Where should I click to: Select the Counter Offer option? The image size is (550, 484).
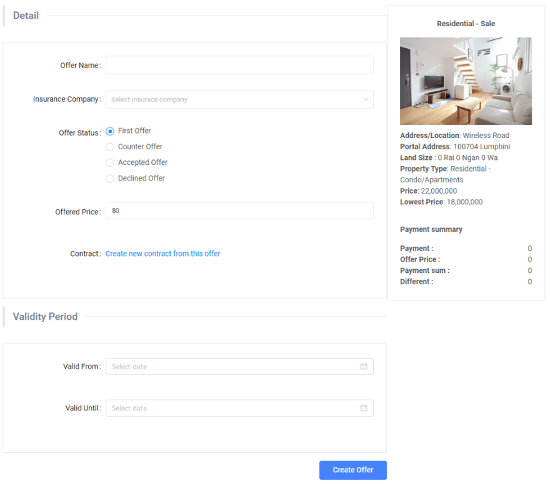coord(111,147)
